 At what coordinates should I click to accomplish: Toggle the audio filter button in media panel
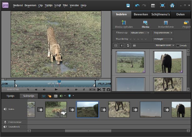point(122,45)
